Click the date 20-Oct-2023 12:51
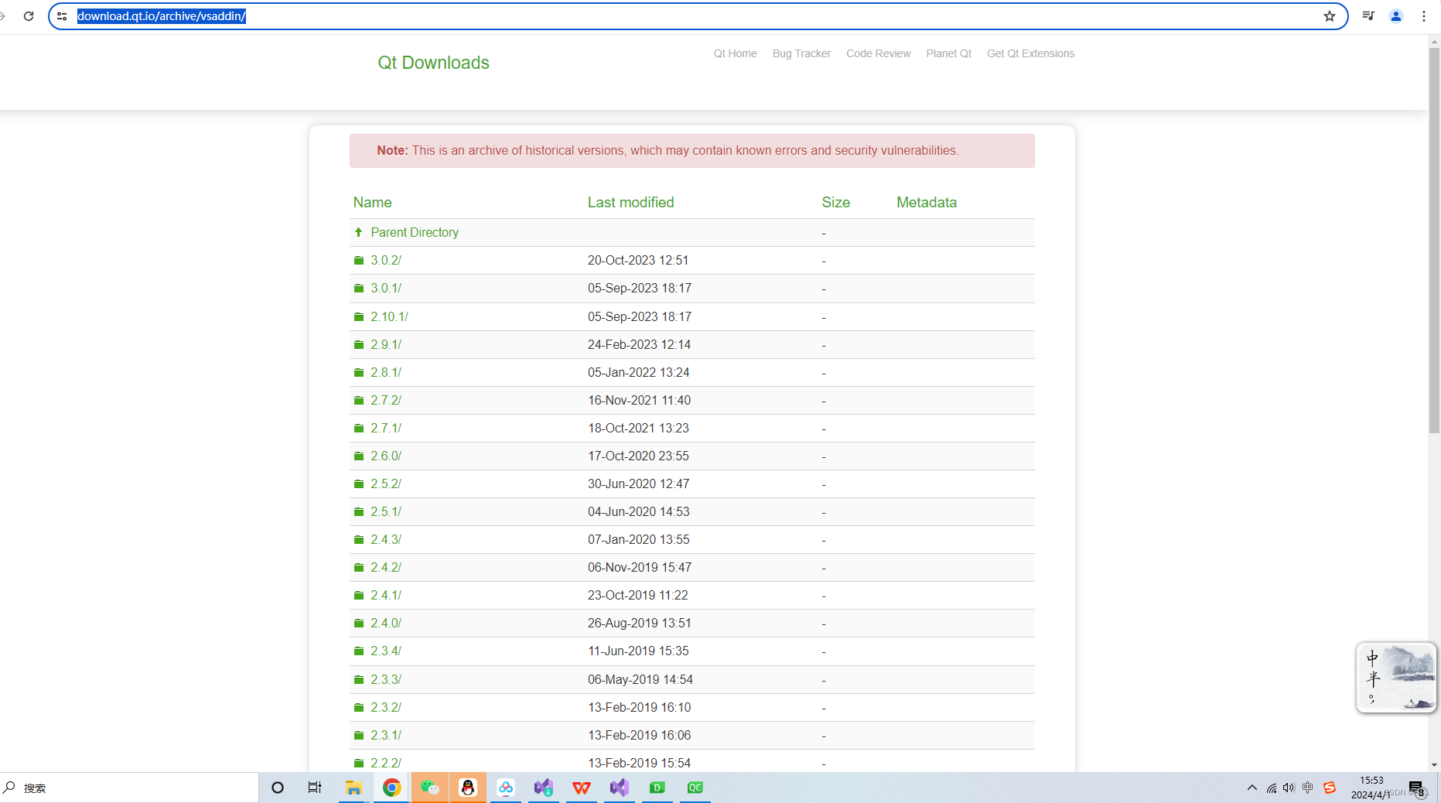 638,261
